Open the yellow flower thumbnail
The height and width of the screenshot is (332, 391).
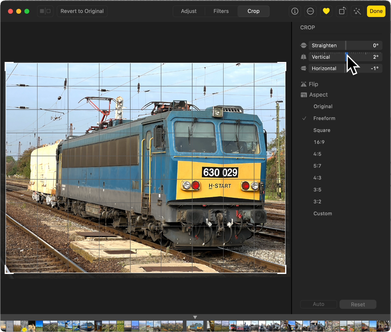[24, 326]
